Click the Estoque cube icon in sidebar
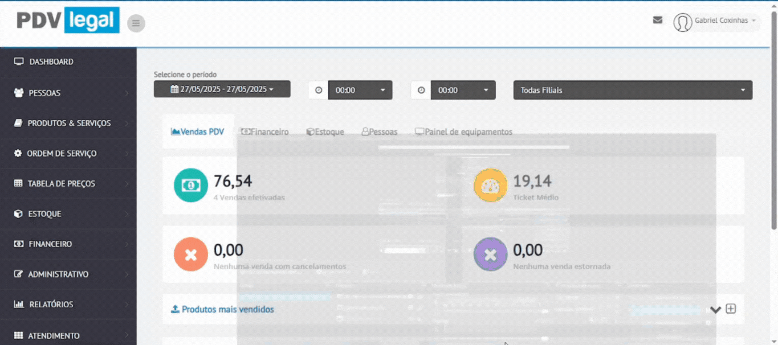This screenshot has height=345, width=778. tap(18, 214)
